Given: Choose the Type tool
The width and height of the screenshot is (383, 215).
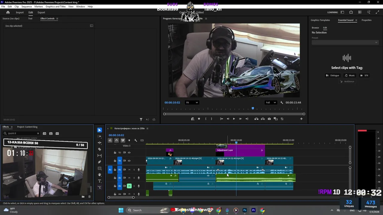Looking at the screenshot, I should (100, 181).
